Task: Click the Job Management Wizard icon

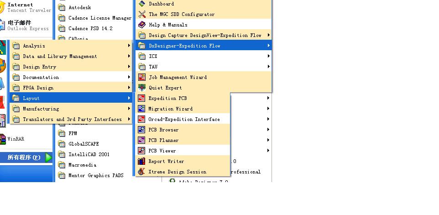Action: coord(142,77)
